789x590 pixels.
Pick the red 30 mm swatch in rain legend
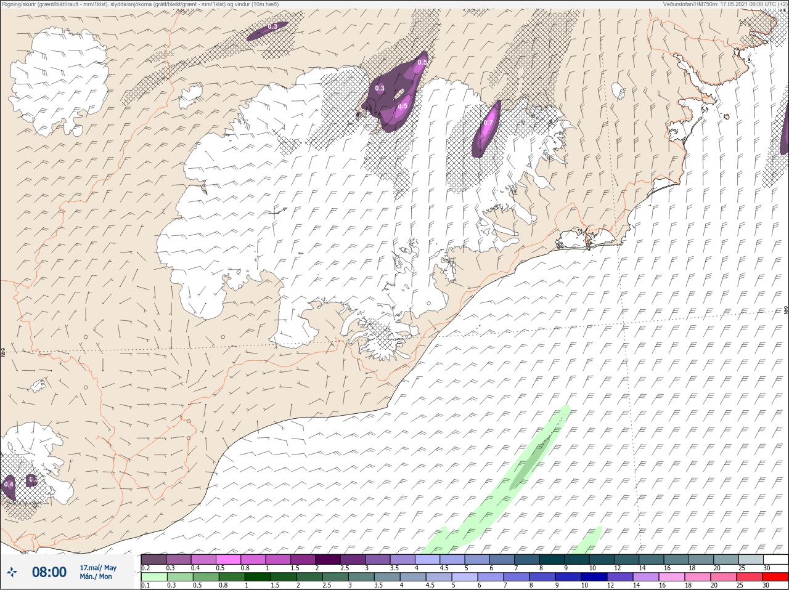point(775,577)
